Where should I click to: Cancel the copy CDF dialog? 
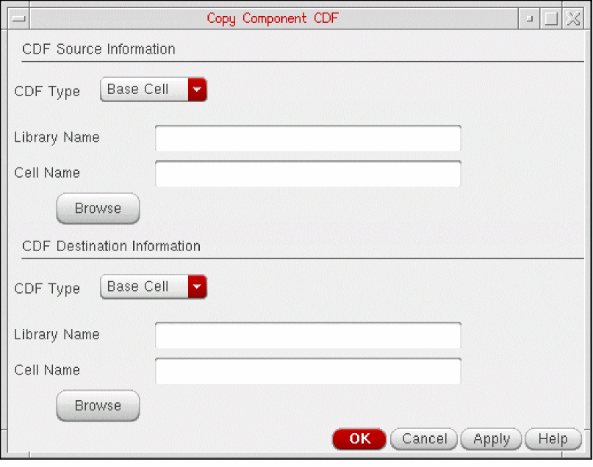tap(424, 439)
